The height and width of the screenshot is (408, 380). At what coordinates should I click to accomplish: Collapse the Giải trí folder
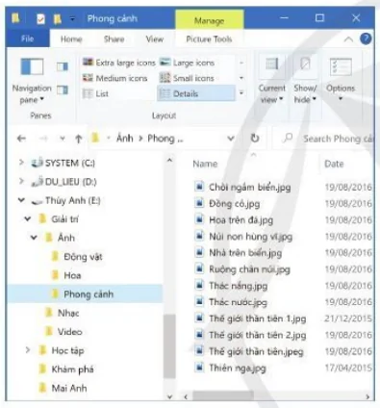(x=28, y=219)
